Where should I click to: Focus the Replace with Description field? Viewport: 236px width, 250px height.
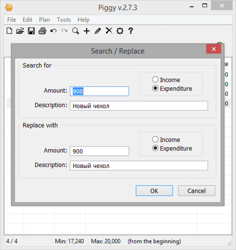[139, 166]
